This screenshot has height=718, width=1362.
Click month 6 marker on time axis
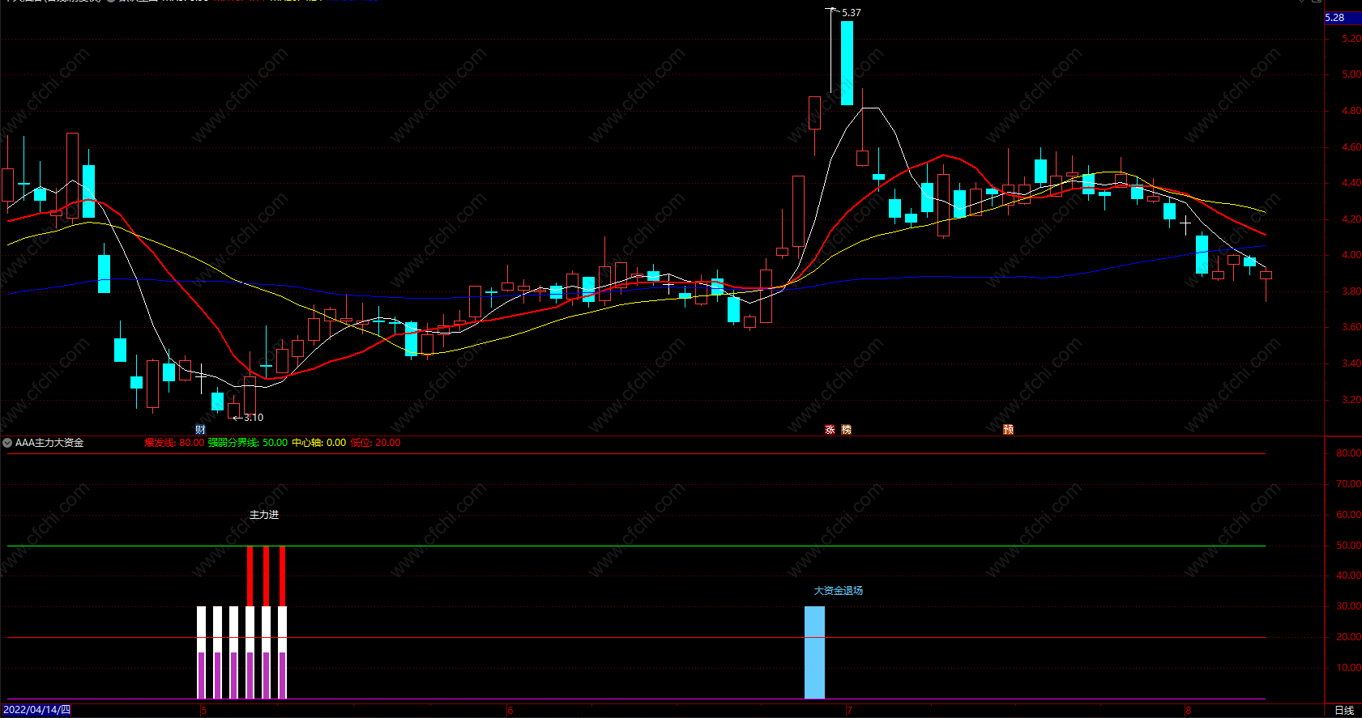510,711
